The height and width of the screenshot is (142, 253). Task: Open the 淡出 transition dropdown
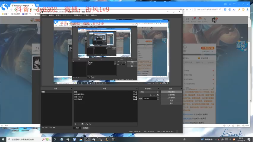point(149,92)
